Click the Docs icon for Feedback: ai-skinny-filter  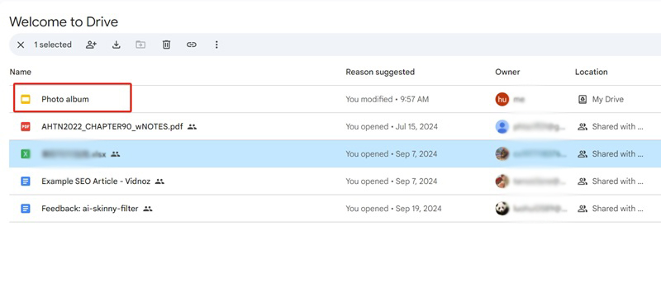26,209
